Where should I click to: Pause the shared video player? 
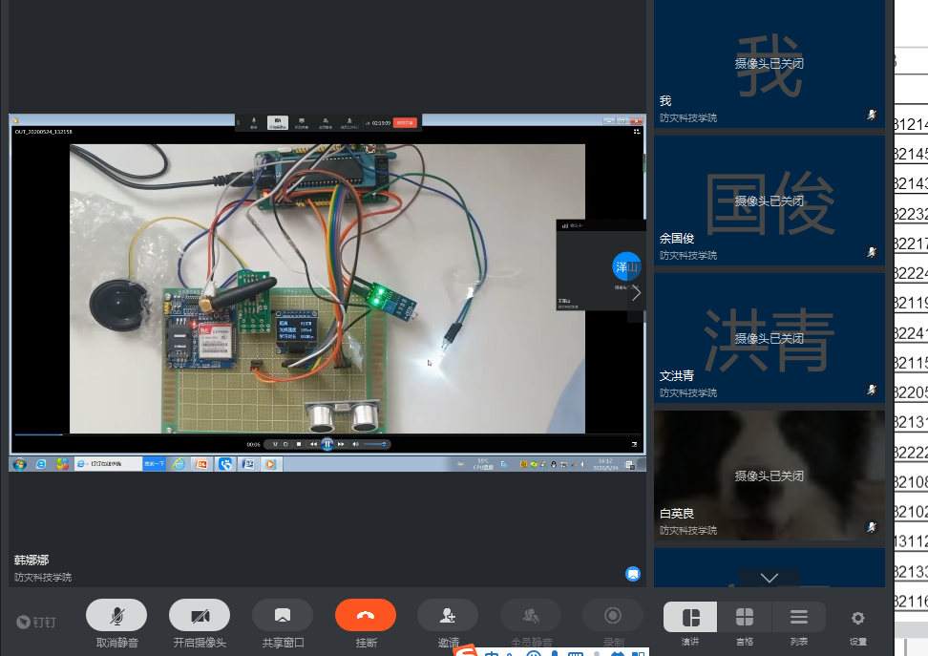(x=327, y=444)
